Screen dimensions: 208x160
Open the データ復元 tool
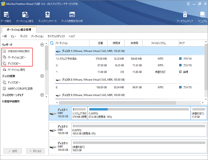[x=6, y=17]
